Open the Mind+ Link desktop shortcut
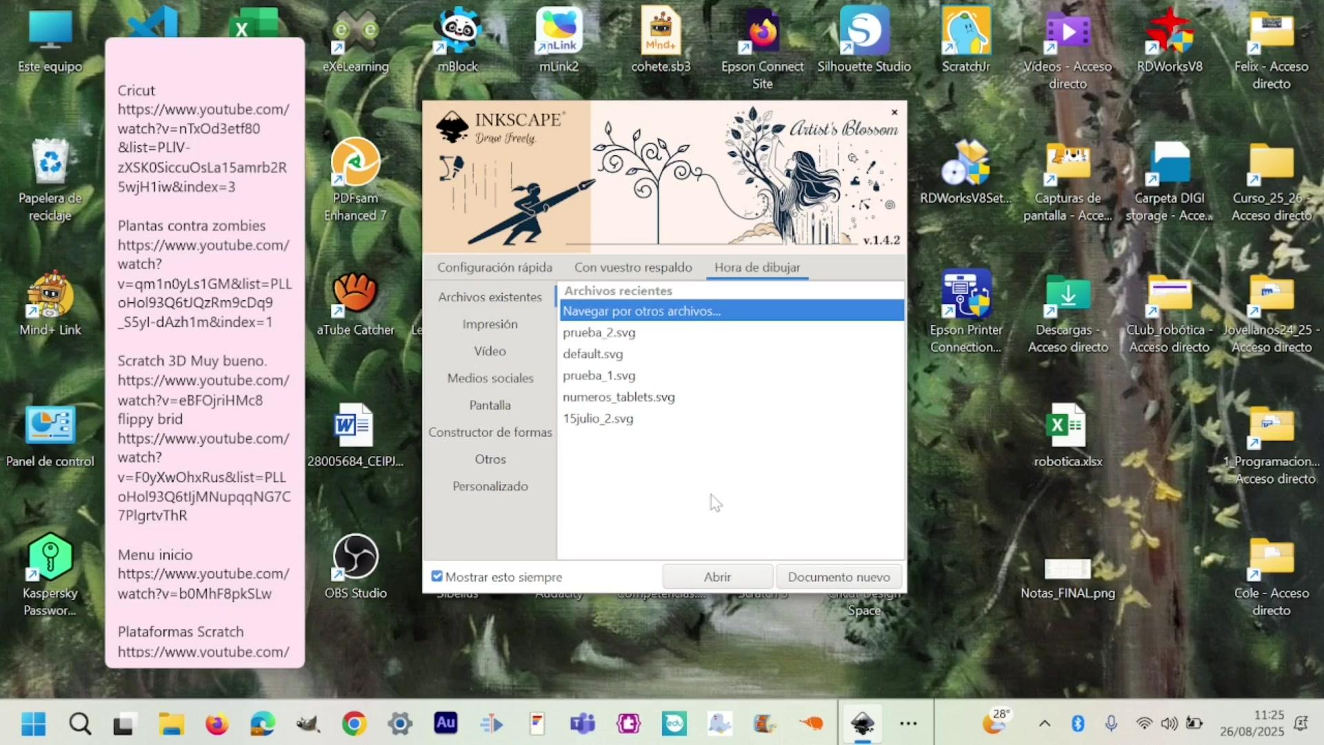Viewport: 1324px width, 745px height. coord(50,304)
